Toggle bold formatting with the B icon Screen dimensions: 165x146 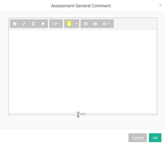tap(15, 24)
